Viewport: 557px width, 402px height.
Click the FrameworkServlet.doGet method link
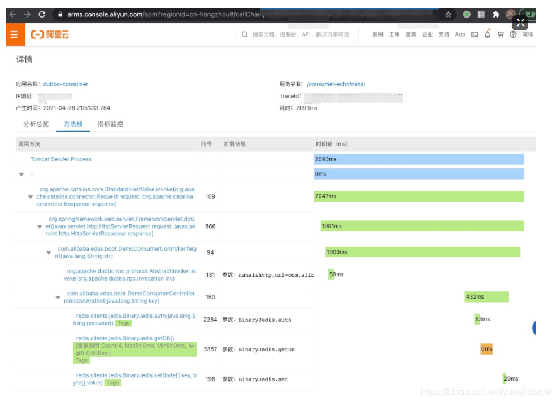tap(120, 226)
